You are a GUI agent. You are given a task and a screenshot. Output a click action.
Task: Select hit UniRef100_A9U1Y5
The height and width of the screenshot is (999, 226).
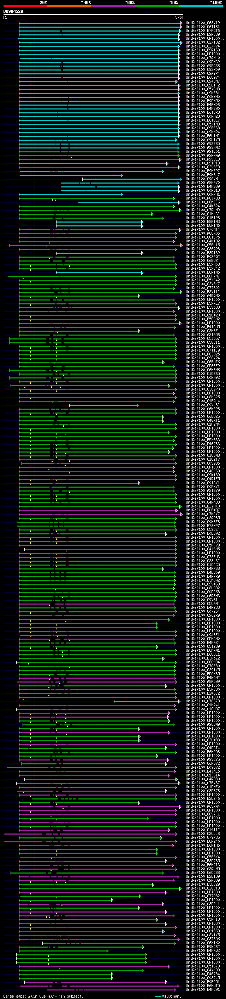(x=203, y=140)
